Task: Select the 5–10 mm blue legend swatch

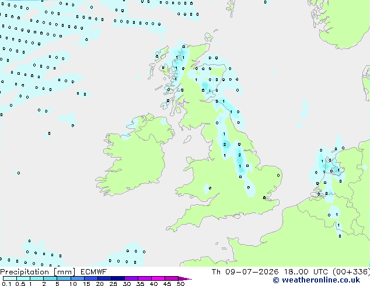Action: point(64,278)
